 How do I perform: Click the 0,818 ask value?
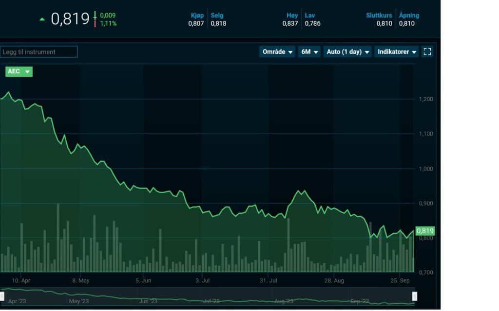coord(219,23)
